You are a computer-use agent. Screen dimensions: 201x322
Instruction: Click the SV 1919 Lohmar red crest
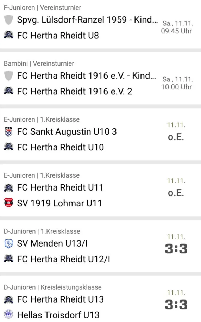pos(8,203)
